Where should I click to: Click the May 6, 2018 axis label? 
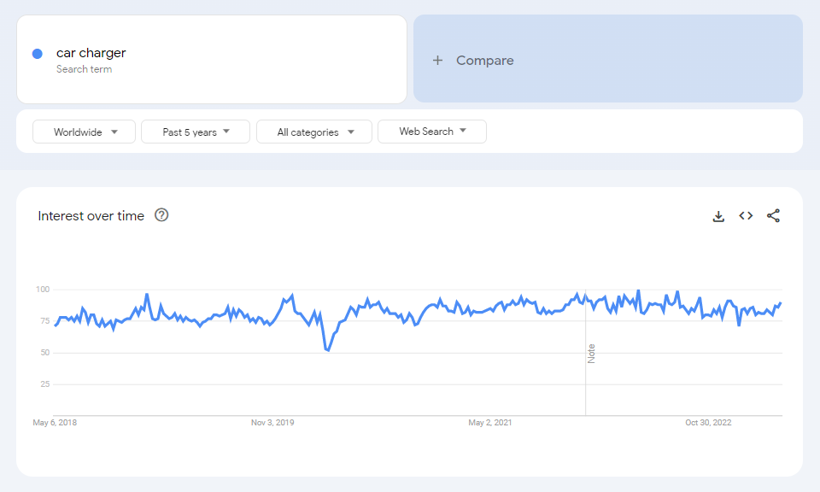55,422
